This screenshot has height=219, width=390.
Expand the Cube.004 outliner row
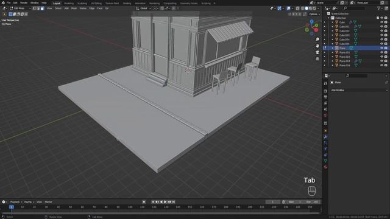point(333,40)
